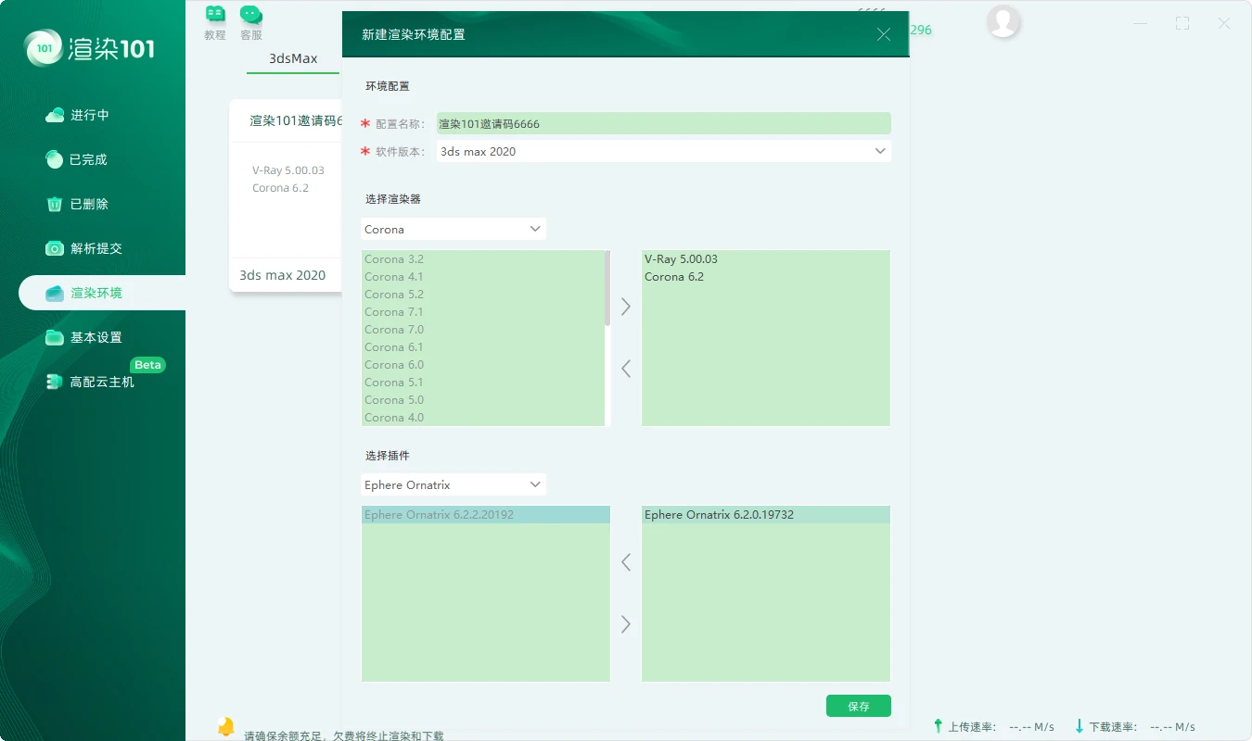The width and height of the screenshot is (1252, 741).
Task: Add selected plugin with right arrow
Action: point(626,624)
